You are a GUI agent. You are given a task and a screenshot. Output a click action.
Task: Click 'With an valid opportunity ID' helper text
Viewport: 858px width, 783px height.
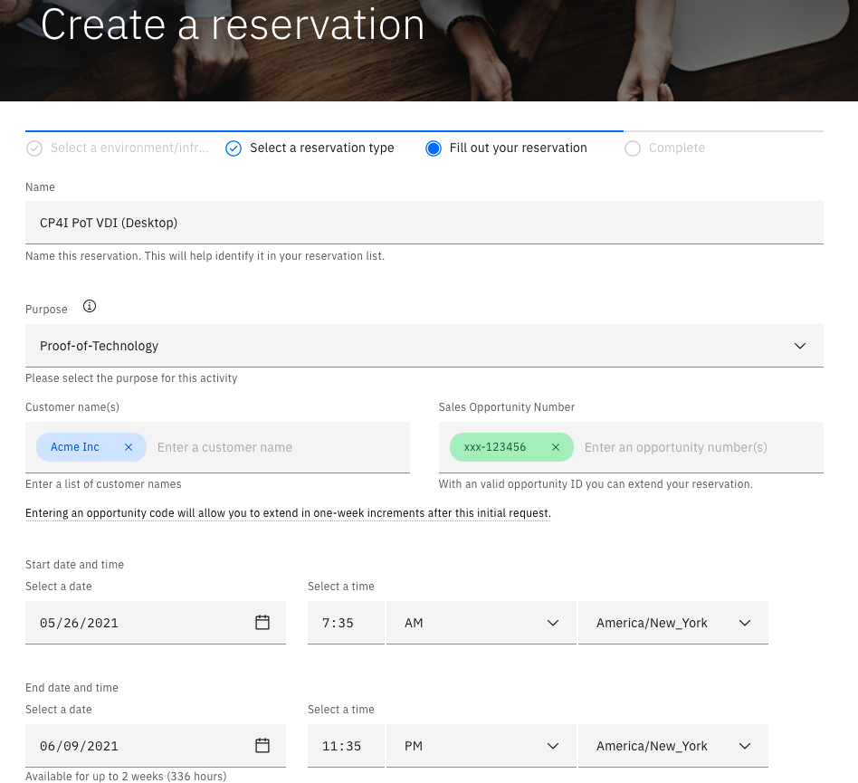tap(596, 484)
